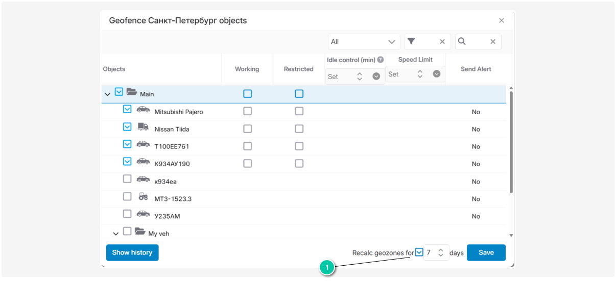The image size is (616, 281).
Task: Enable Working for T100EE761
Action: coord(248,146)
